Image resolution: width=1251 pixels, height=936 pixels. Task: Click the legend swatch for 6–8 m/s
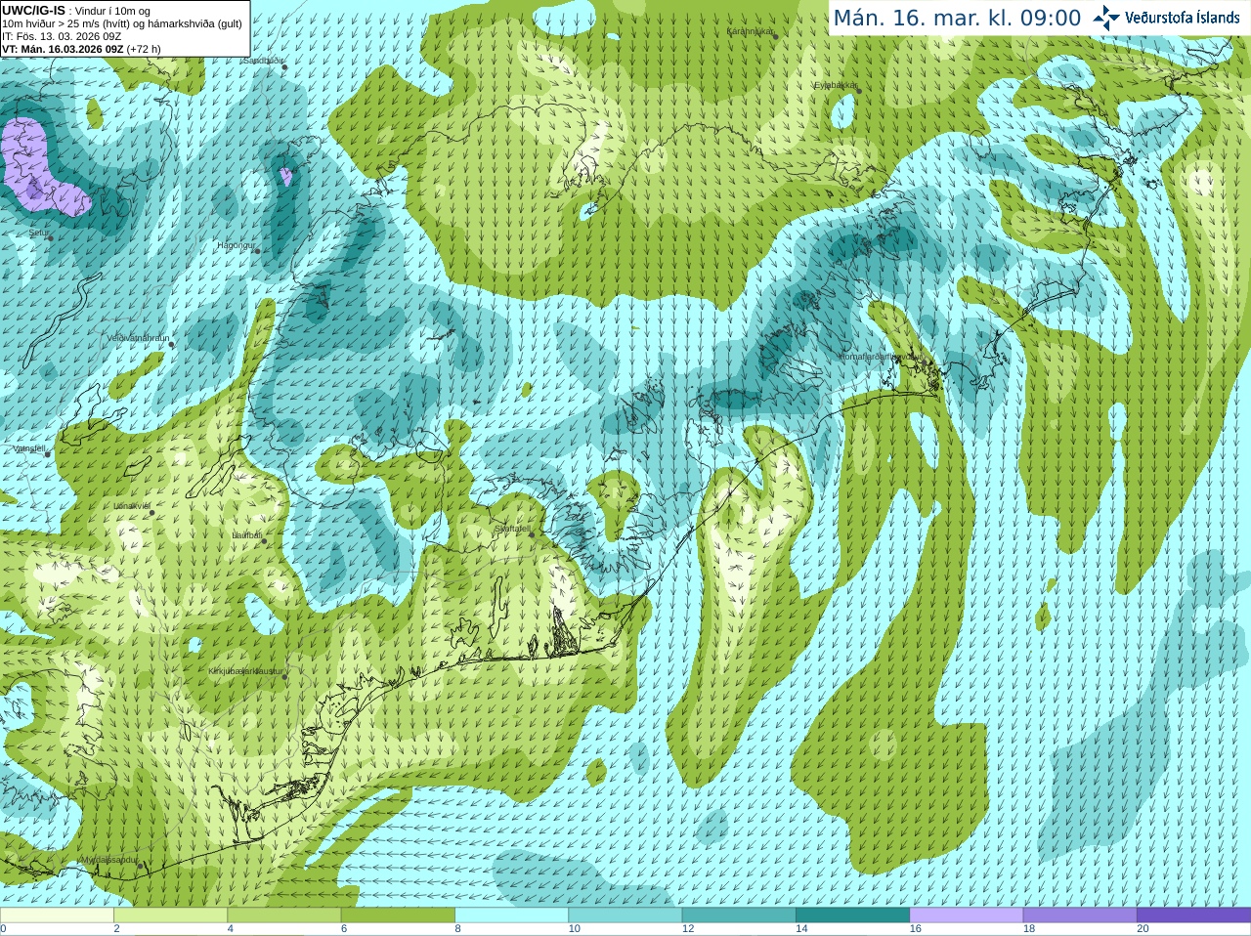point(398,915)
